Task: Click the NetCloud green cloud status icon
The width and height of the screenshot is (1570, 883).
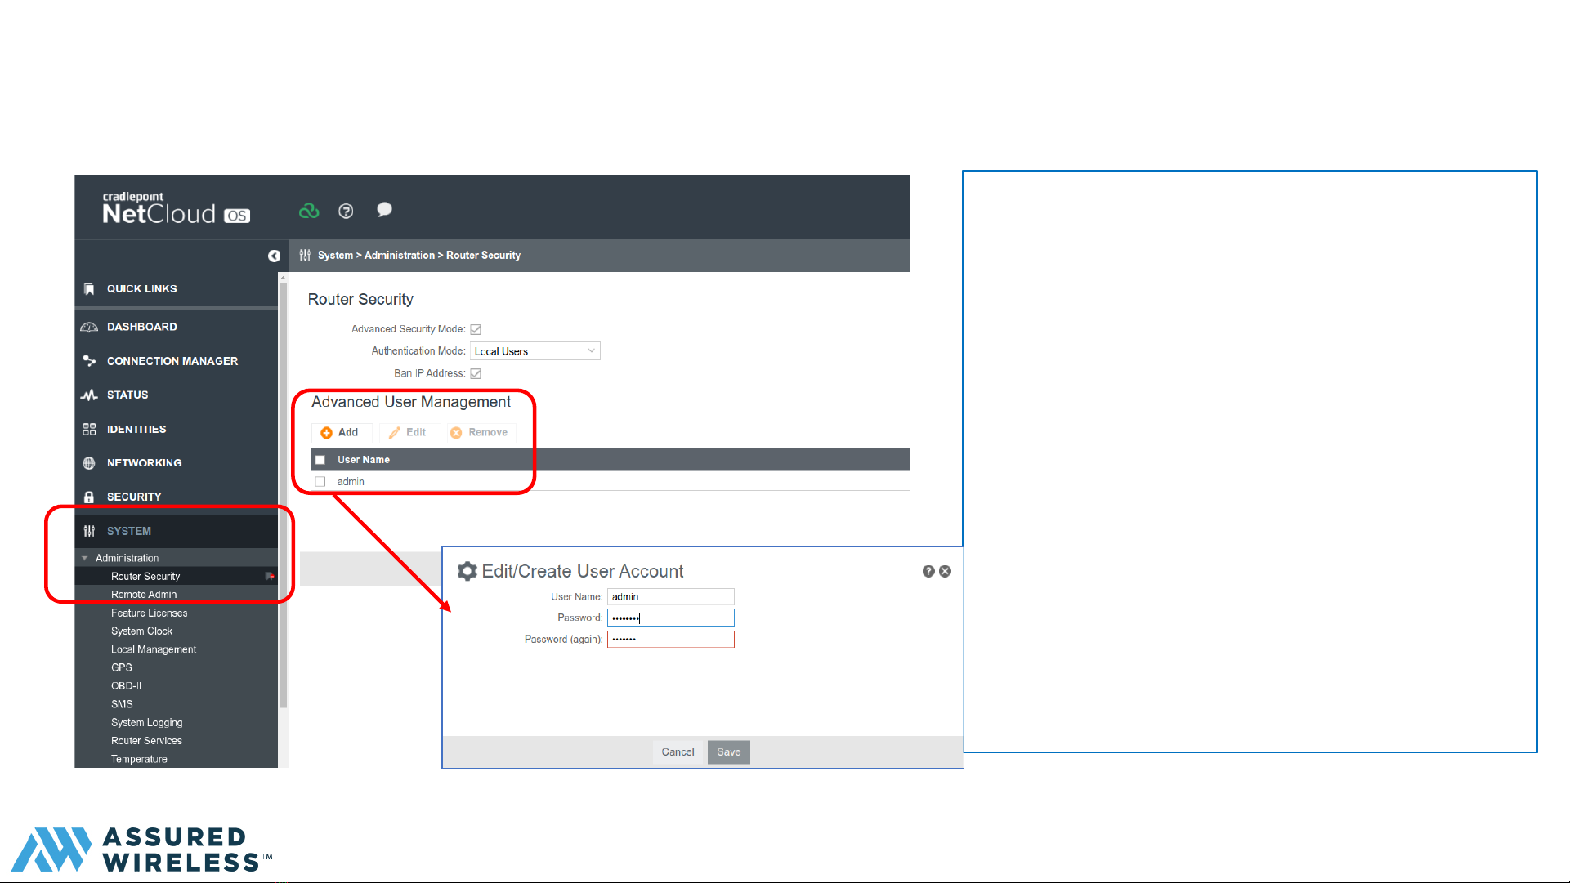Action: pos(309,211)
